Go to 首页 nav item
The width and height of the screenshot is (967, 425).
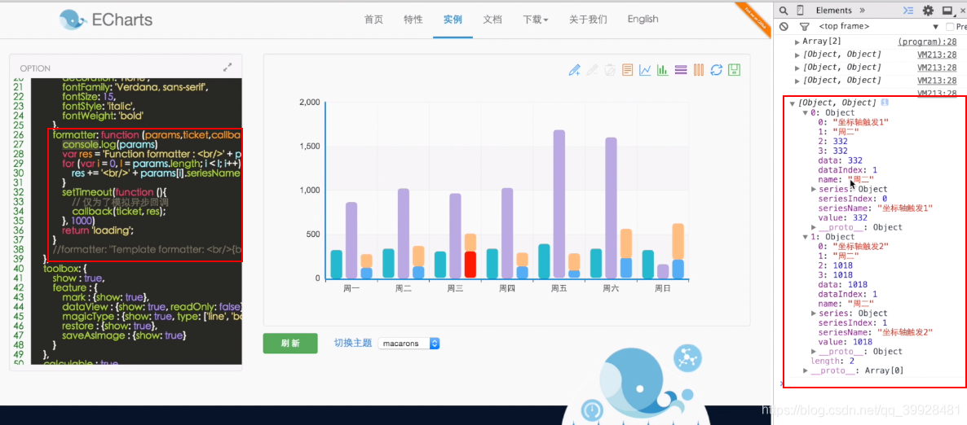(x=373, y=19)
